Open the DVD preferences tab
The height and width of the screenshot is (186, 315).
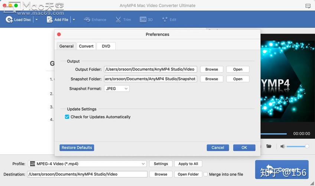tap(106, 46)
